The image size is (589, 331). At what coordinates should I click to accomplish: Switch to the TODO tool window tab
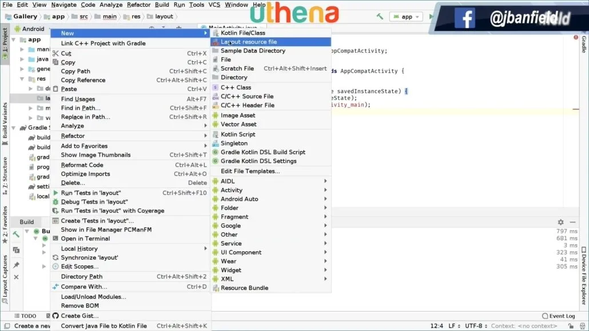pyautogui.click(x=26, y=316)
